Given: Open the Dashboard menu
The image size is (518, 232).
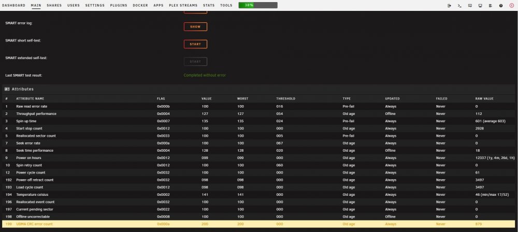Looking at the screenshot, I should [13, 6].
